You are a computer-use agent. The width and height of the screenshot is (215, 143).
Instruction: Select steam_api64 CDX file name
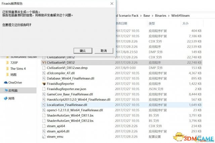click(x=56, y=126)
